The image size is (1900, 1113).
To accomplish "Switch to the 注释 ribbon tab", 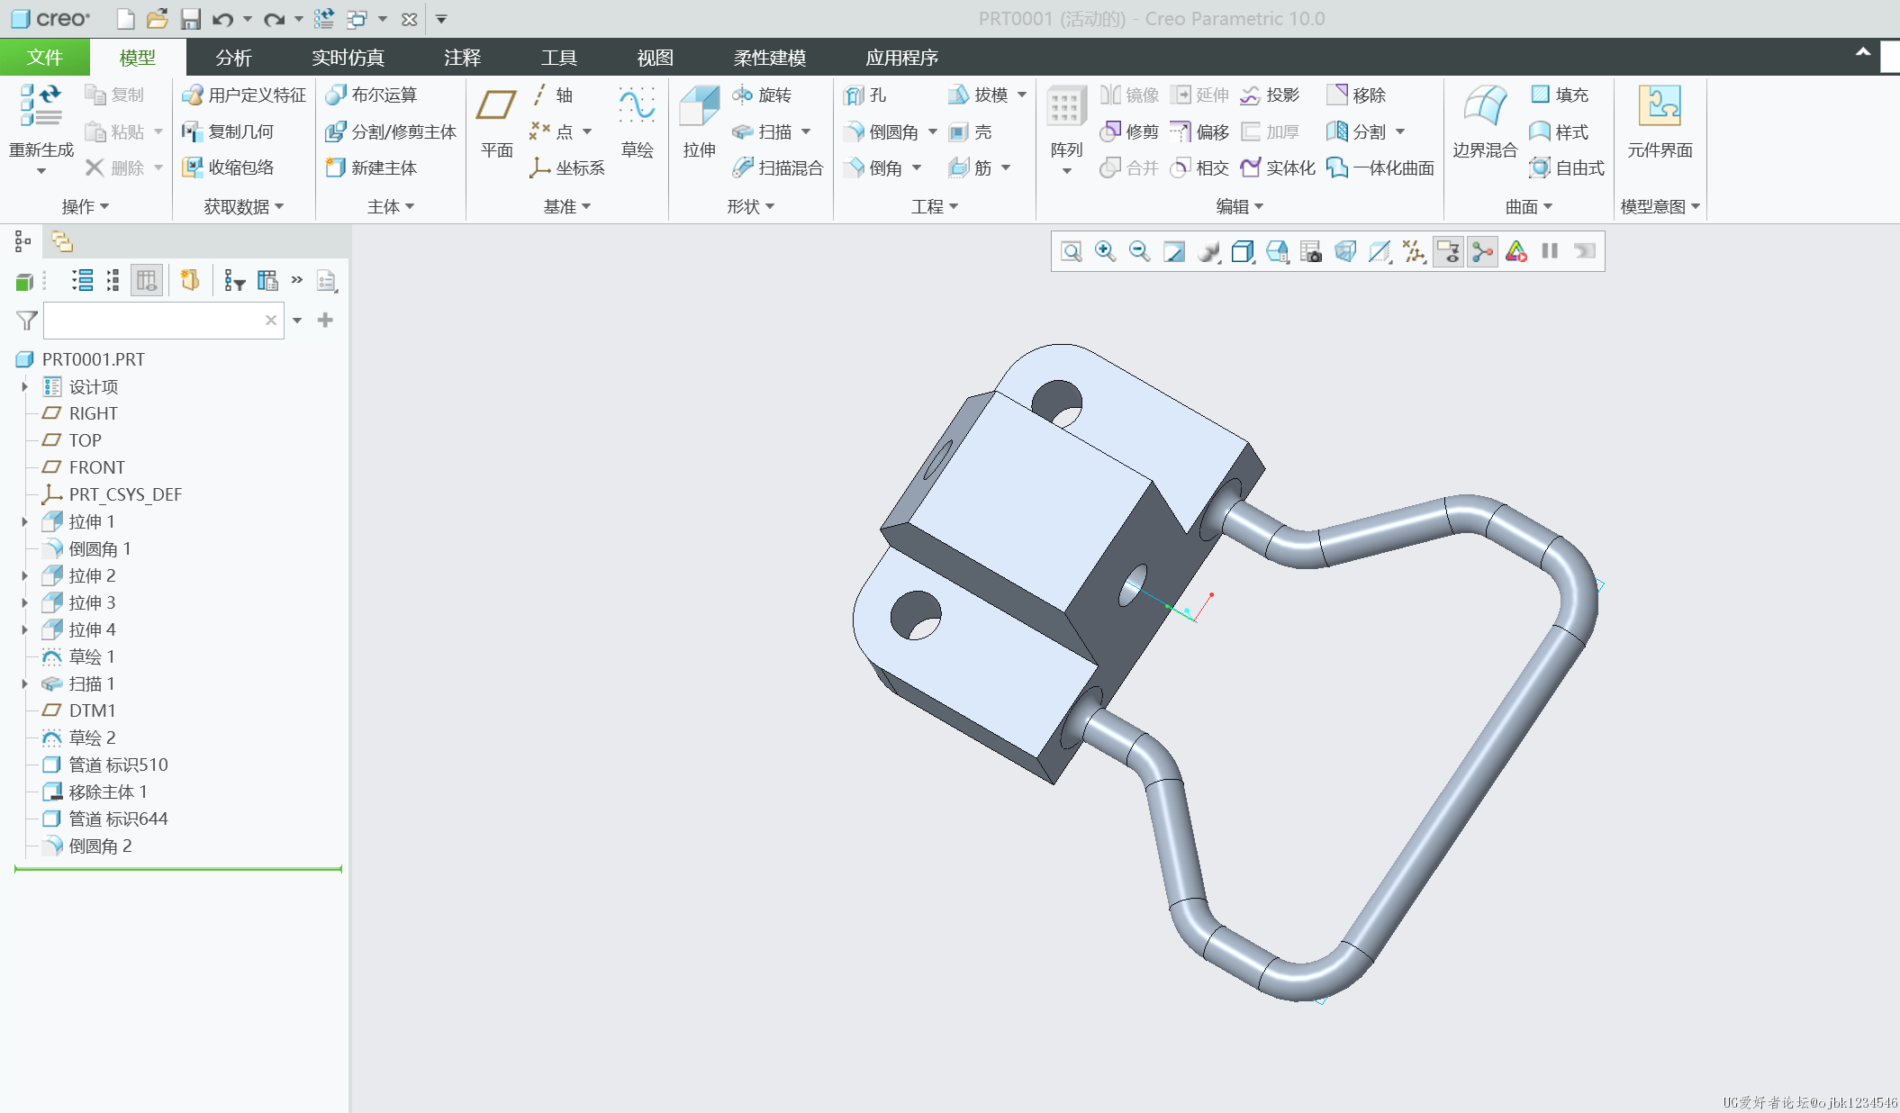I will [x=462, y=58].
